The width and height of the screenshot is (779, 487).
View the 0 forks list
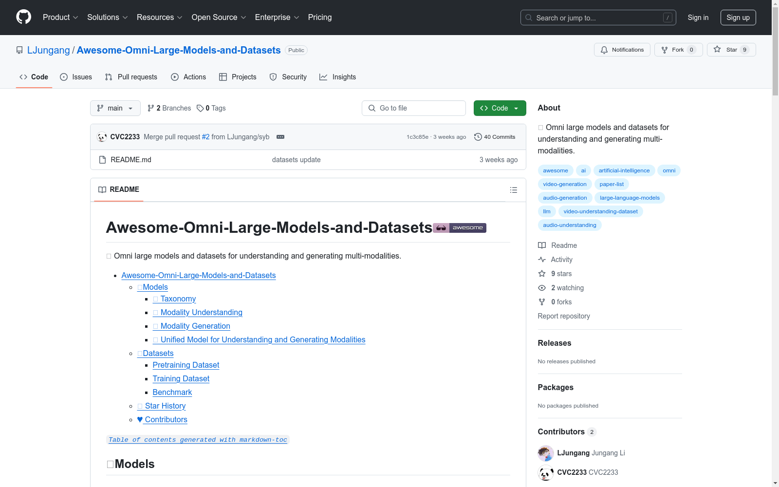tap(555, 302)
